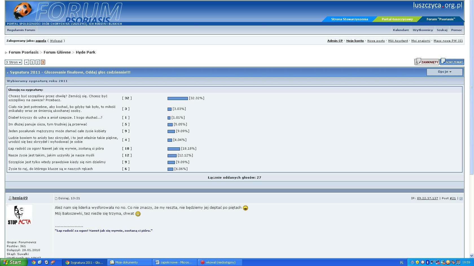474x266 pixels.
Task: Go to previous page arrow '<'
Action: coord(27,62)
